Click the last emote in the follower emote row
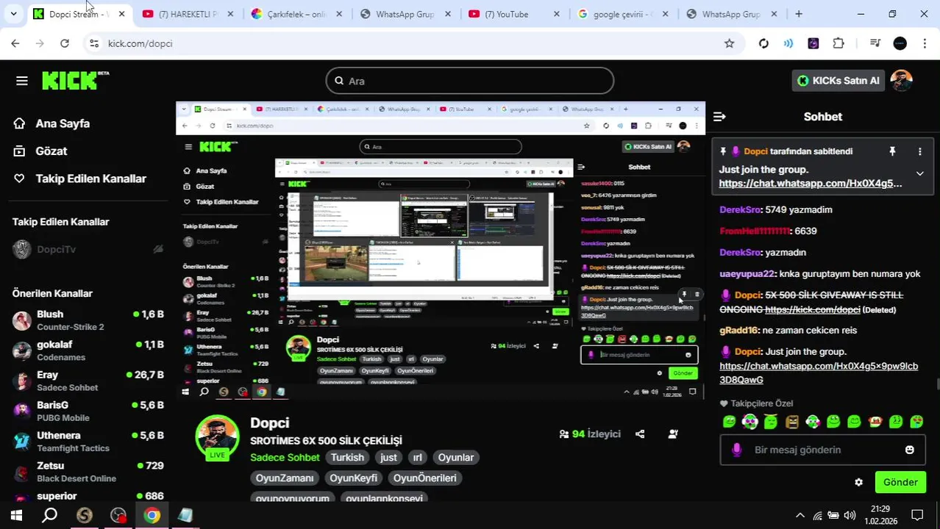940x529 pixels. click(x=916, y=422)
